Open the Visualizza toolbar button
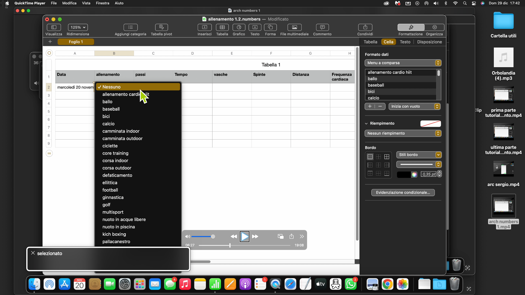Viewport: 525px width, 295px height. coord(54,27)
